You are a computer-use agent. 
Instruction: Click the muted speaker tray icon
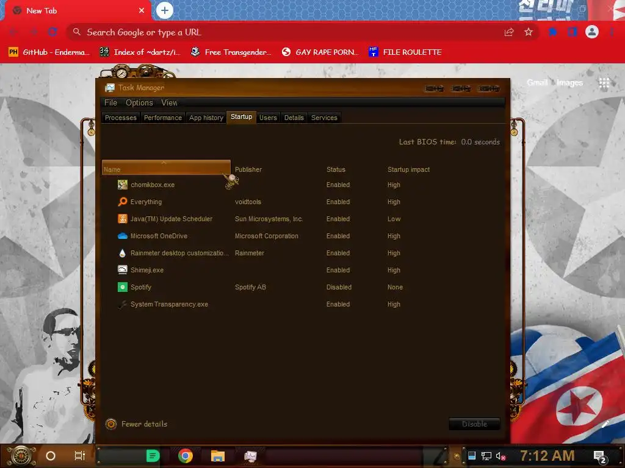point(500,456)
